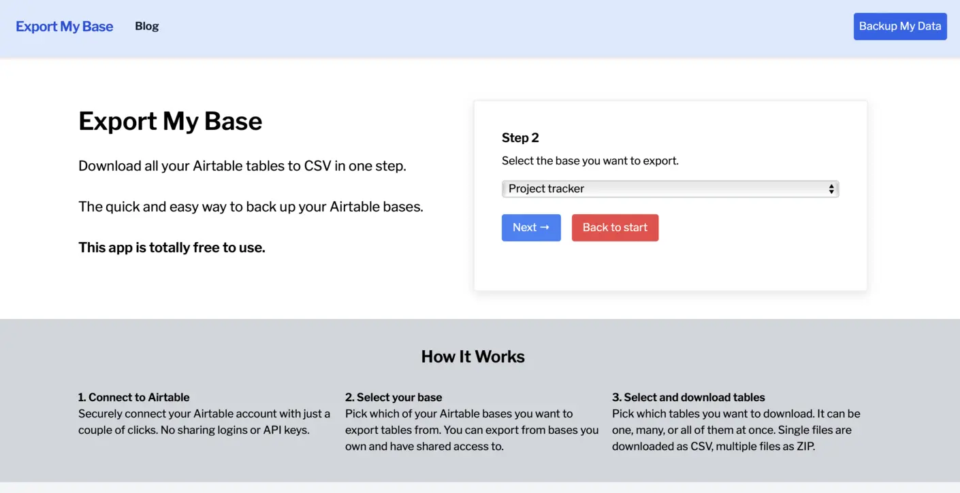Image resolution: width=960 pixels, height=493 pixels.
Task: Click the Step 2 heading
Action: pos(520,138)
